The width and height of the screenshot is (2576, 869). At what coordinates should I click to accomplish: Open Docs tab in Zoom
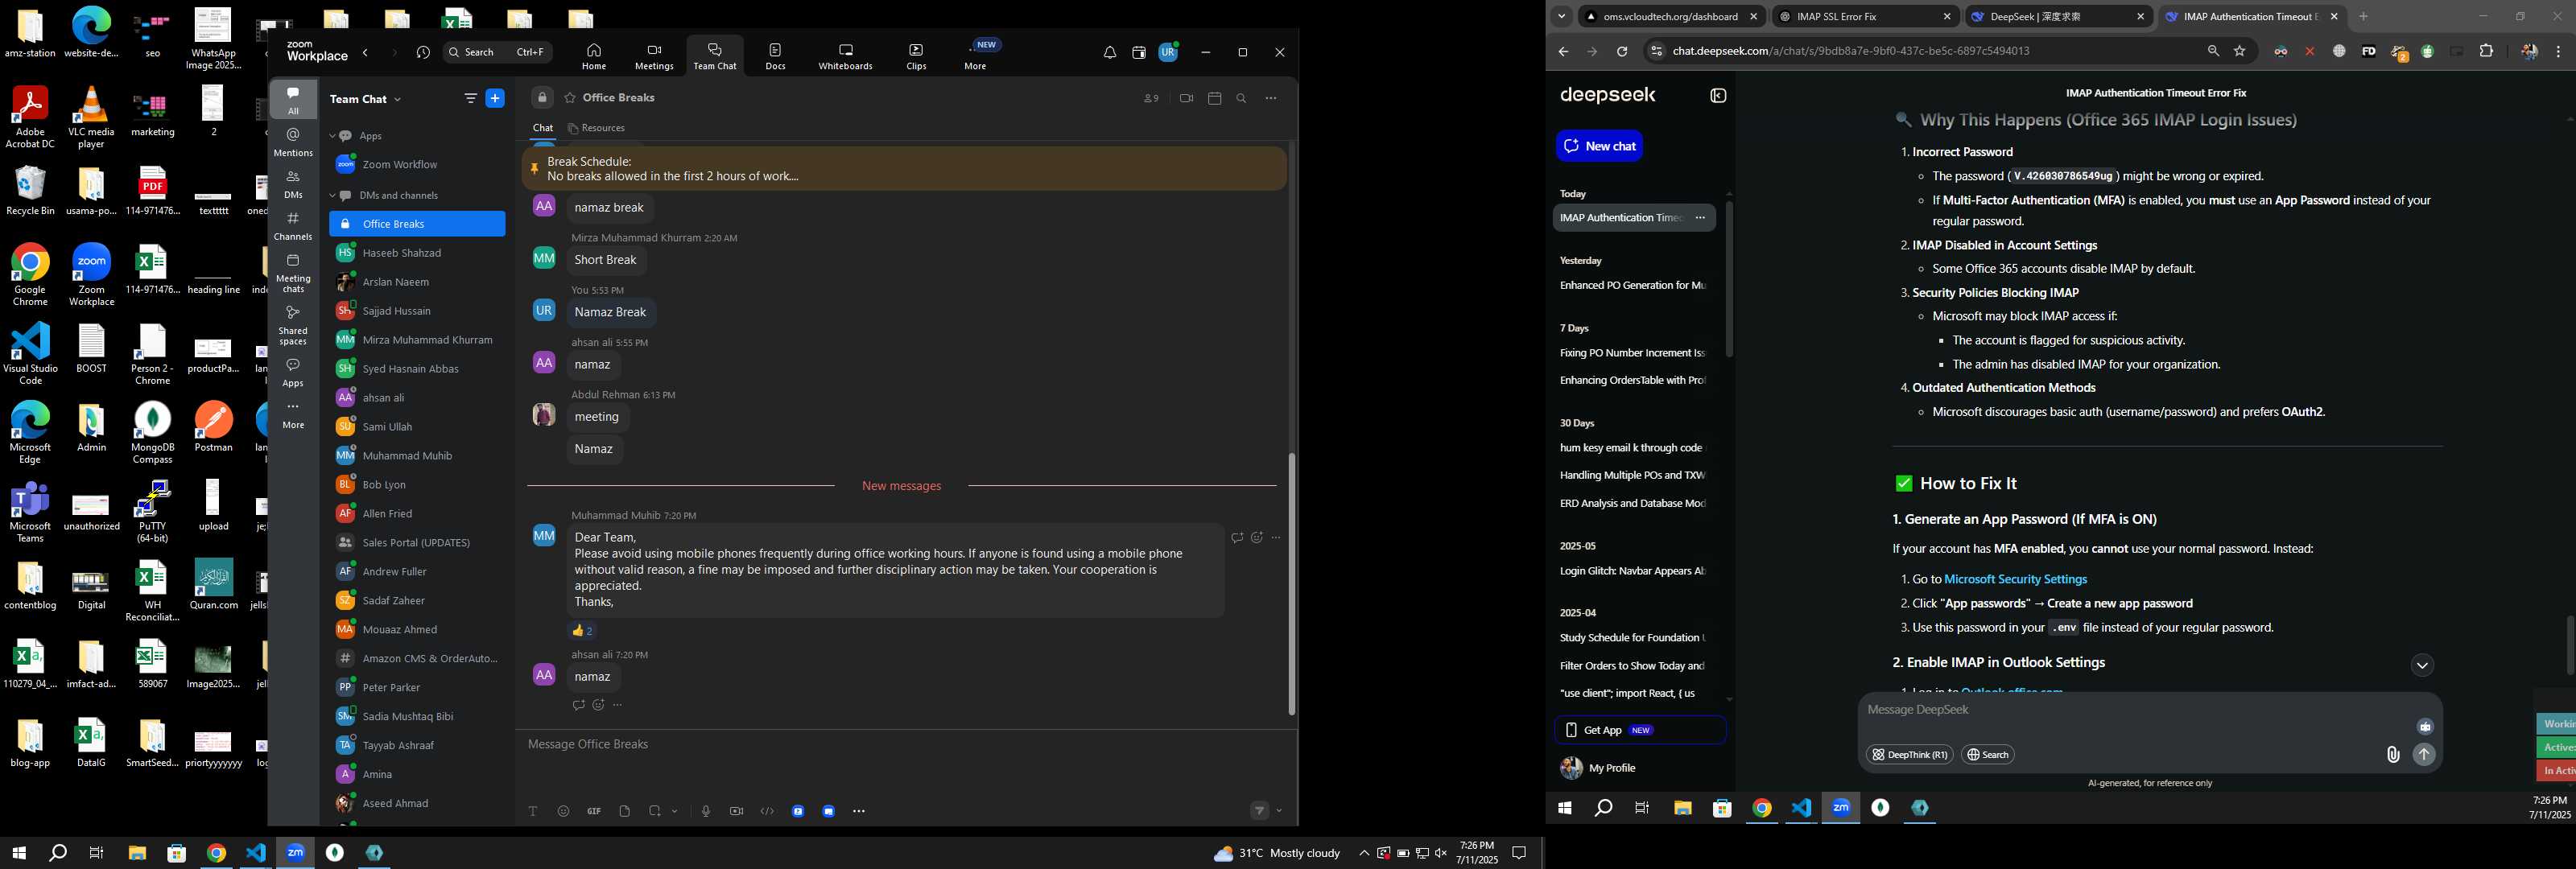click(775, 56)
